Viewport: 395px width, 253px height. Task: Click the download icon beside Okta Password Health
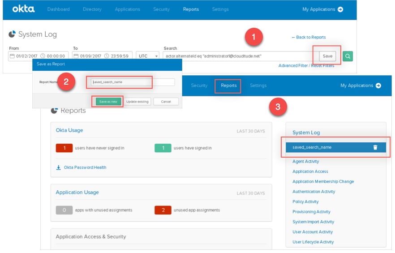[x=58, y=167]
